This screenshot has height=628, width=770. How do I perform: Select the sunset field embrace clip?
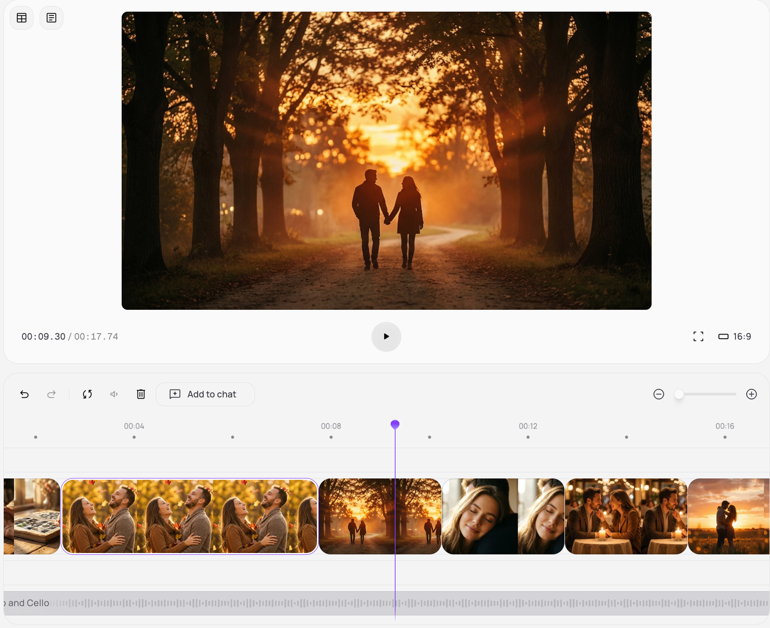click(x=728, y=516)
